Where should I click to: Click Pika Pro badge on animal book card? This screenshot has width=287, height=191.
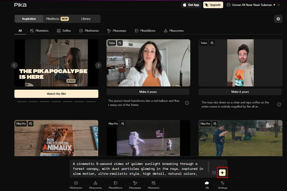21,124
